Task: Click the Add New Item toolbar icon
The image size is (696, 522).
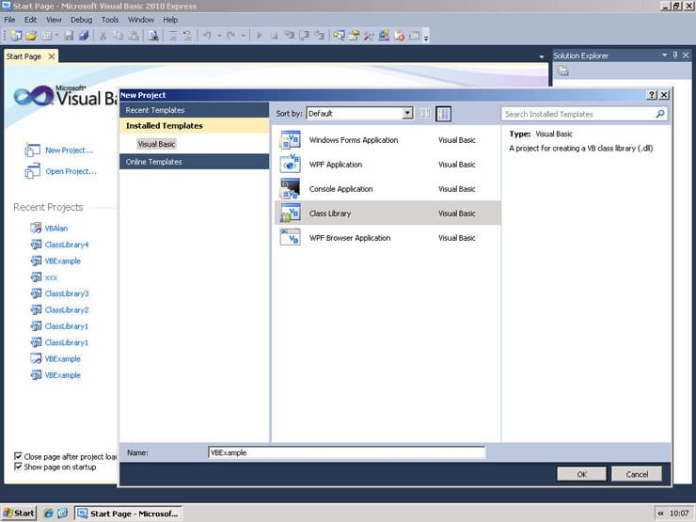Action: (46, 36)
